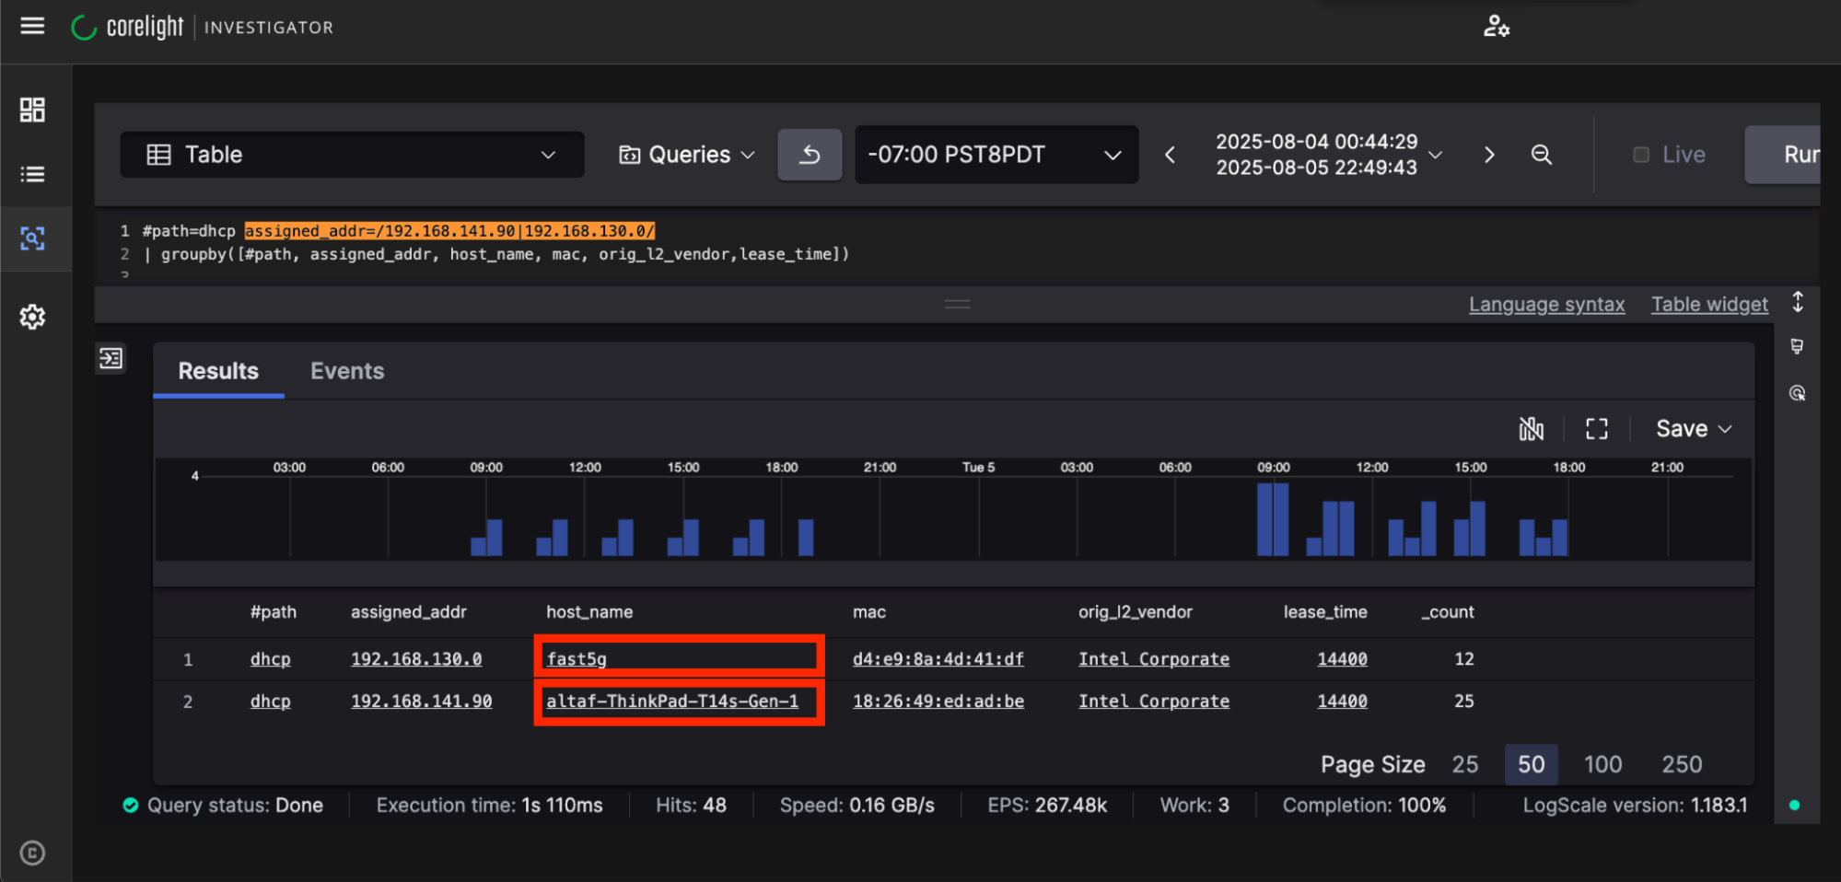
Task: Open the timezone -07:00 PST8PDT dropdown
Action: [996, 155]
